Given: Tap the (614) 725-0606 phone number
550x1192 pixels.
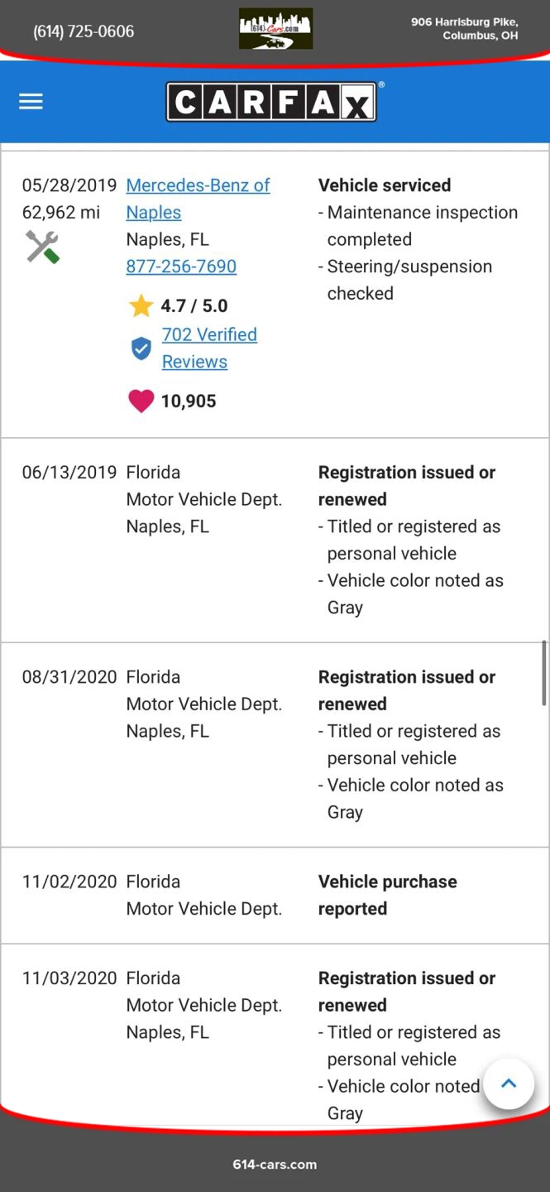Looking at the screenshot, I should click(x=84, y=31).
